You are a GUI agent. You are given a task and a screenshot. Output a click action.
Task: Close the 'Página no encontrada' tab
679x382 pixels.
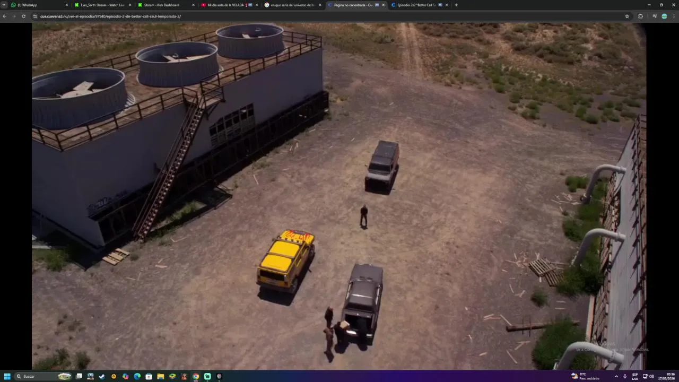tap(383, 5)
